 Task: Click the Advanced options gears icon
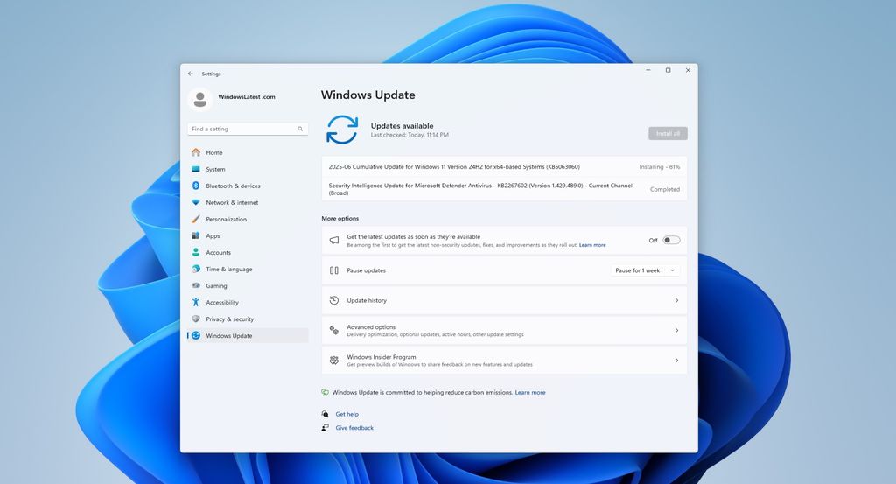[x=334, y=330]
